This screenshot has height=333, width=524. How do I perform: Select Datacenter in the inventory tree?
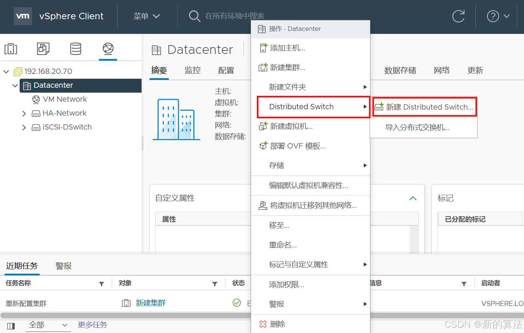point(80,86)
